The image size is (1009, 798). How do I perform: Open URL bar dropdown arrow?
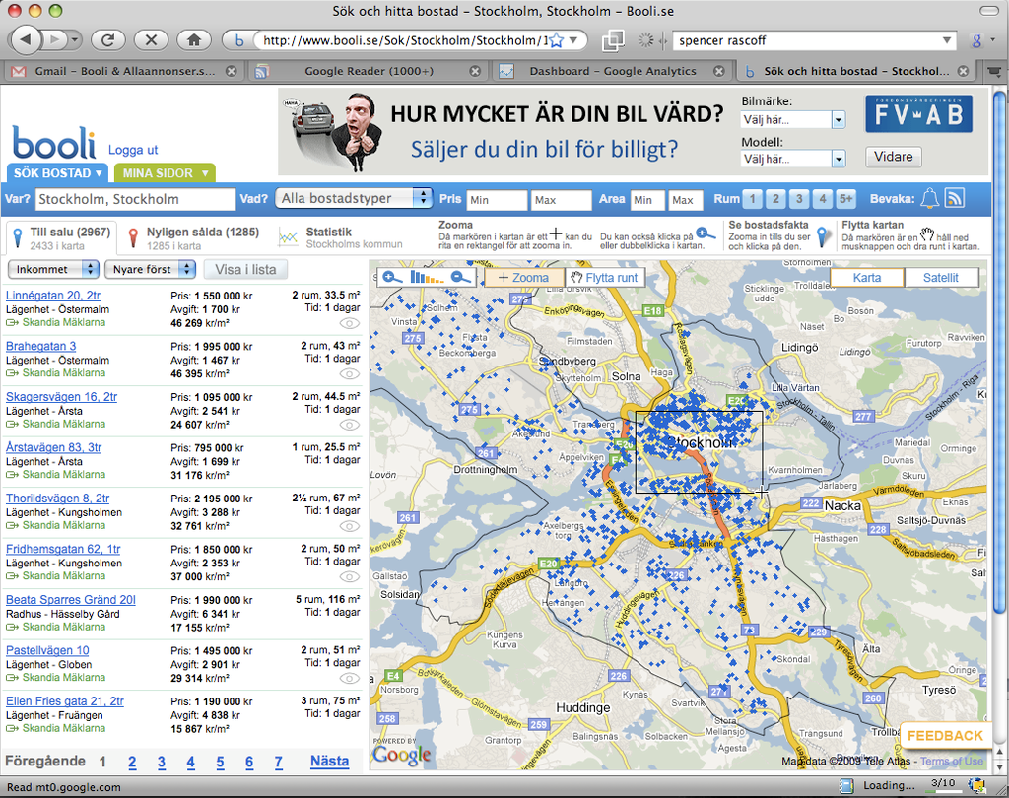coord(574,39)
